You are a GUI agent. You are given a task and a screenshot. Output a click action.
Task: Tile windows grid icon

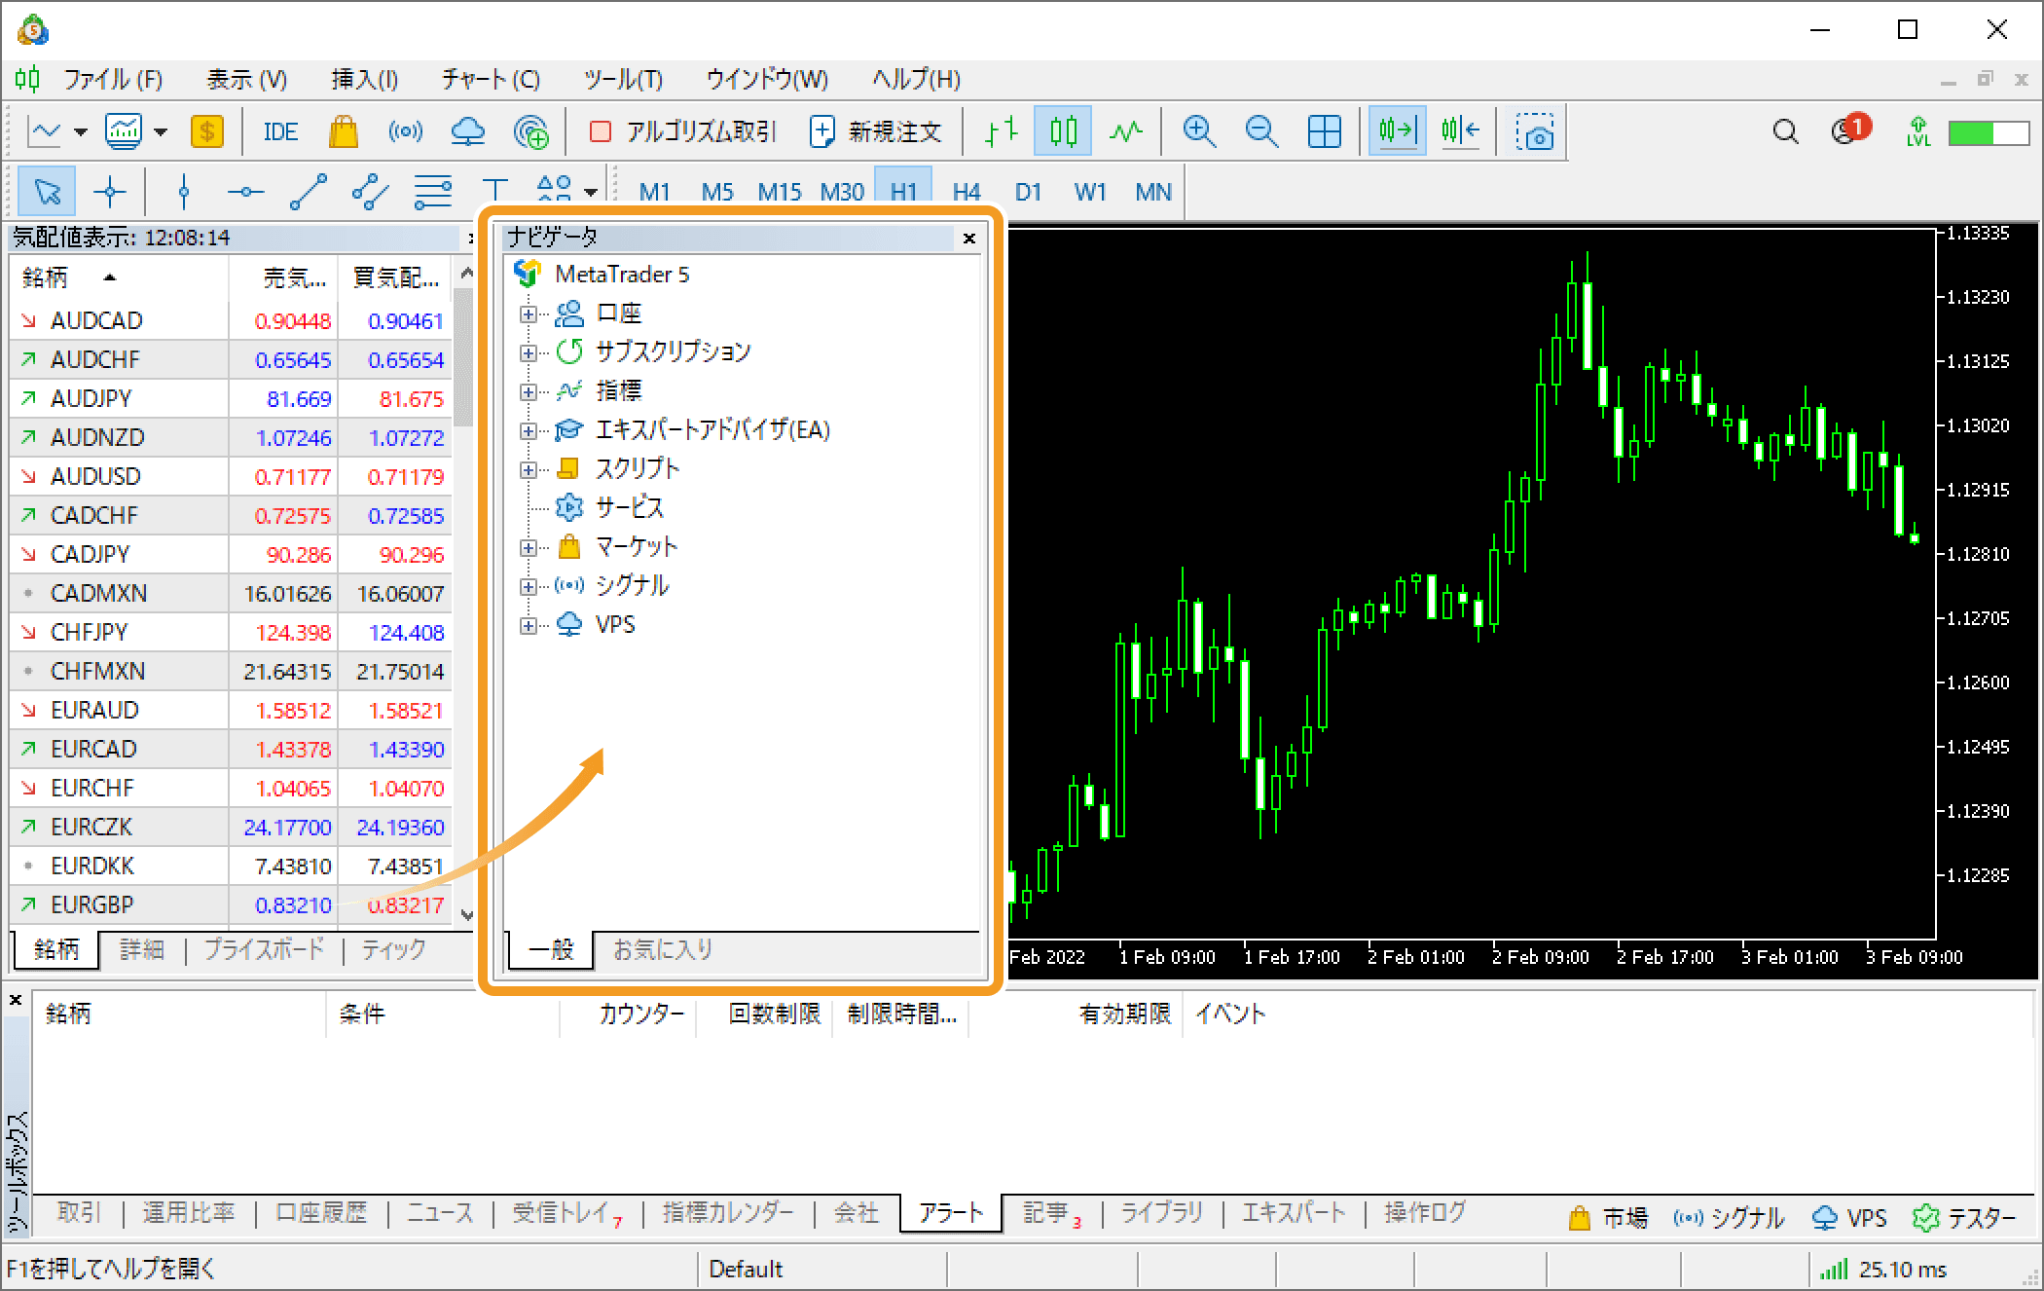point(1325,131)
